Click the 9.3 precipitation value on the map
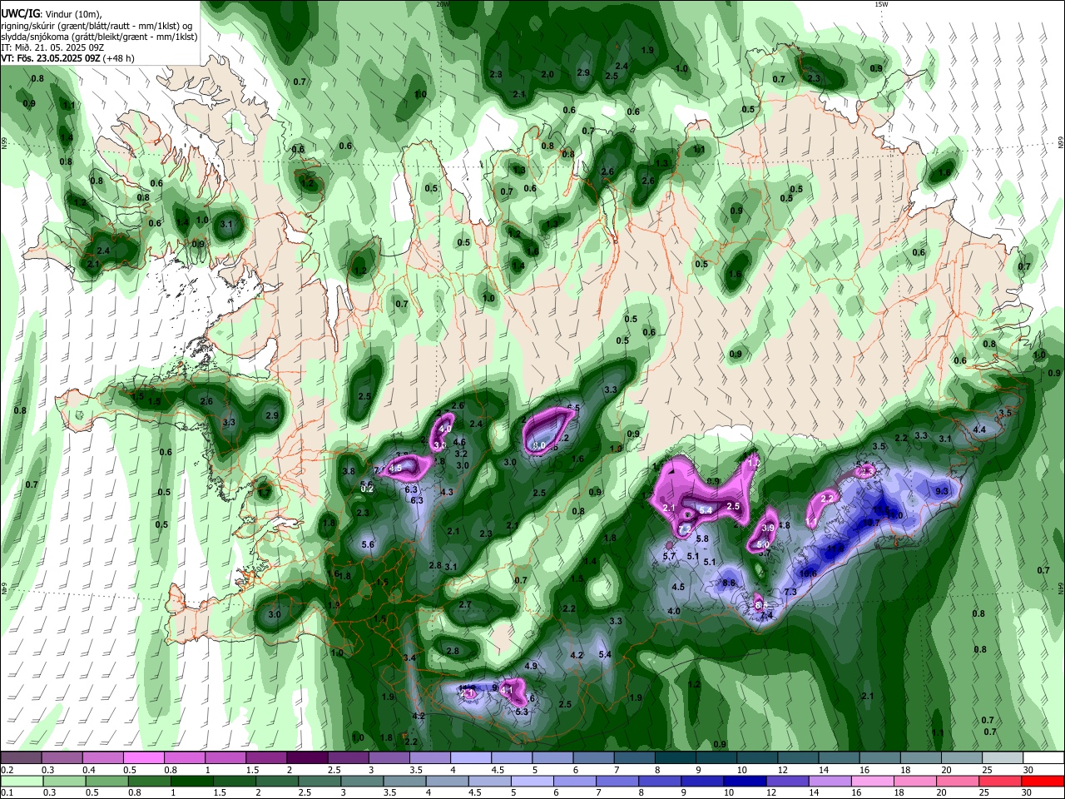This screenshot has height=799, width=1065. [942, 492]
